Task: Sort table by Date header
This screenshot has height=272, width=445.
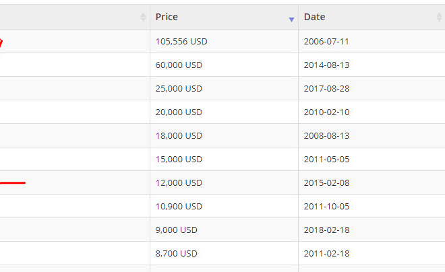Action: click(x=372, y=17)
